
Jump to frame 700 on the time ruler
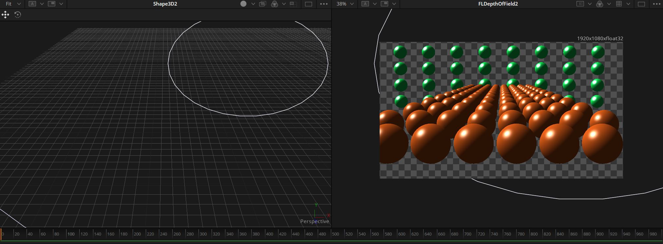click(x=468, y=234)
